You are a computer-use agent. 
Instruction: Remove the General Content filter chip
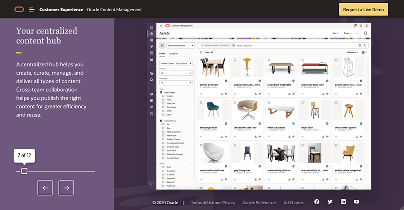(234, 46)
